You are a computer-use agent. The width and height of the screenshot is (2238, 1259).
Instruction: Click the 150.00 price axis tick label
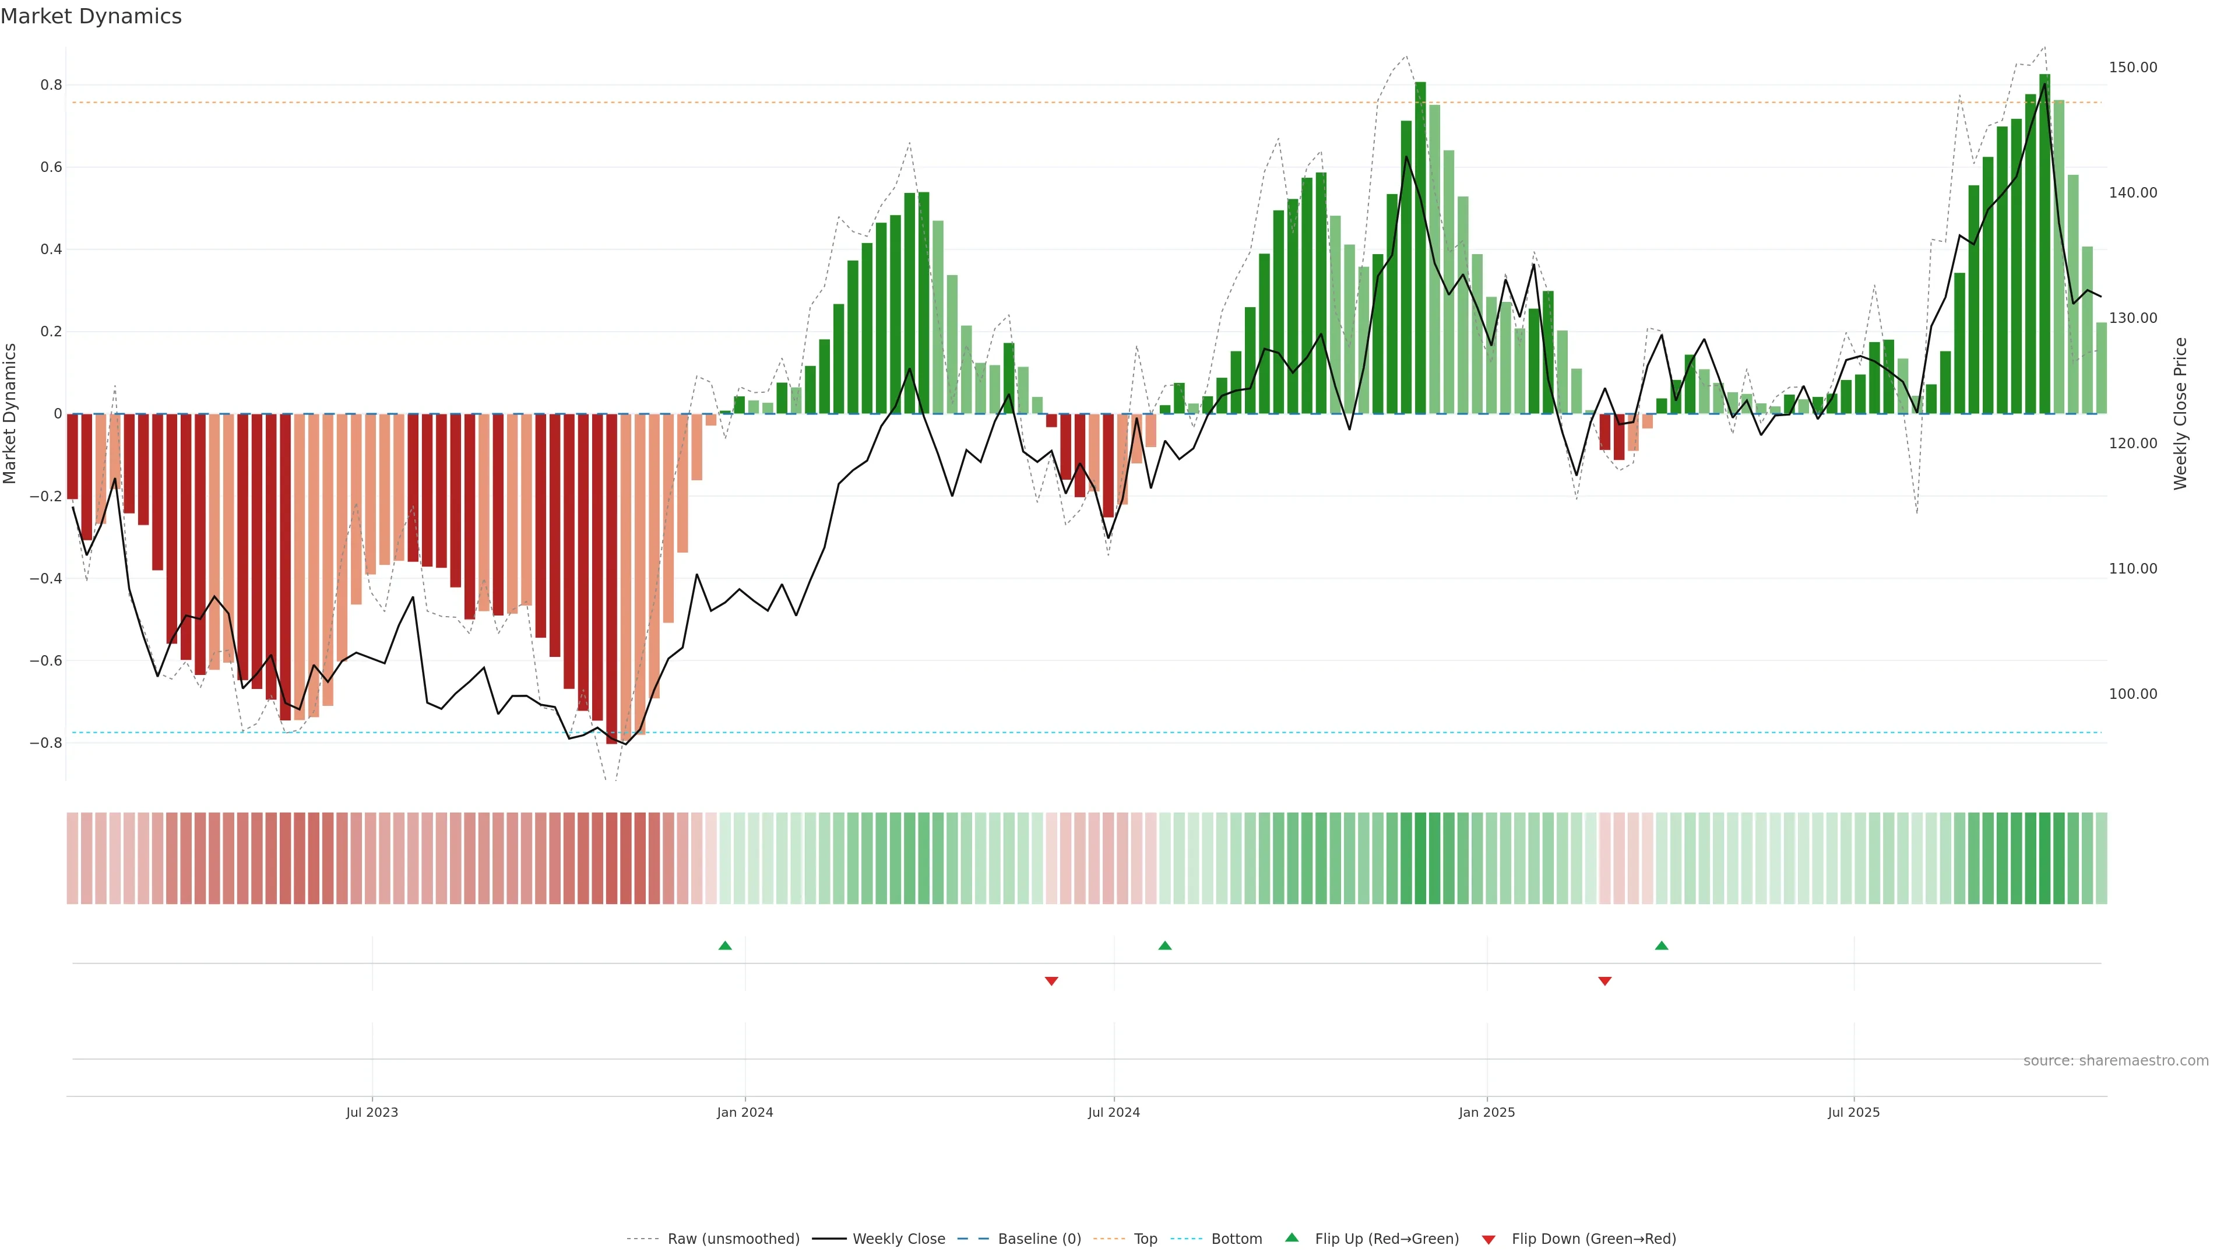[x=2133, y=68]
